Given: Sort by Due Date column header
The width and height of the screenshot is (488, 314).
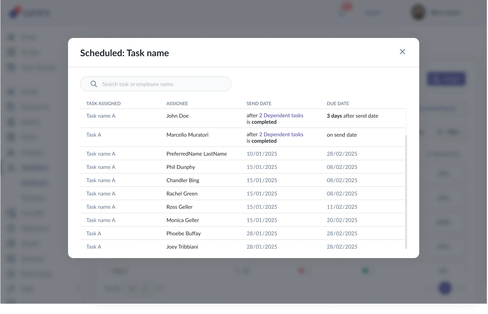Looking at the screenshot, I should tap(337, 103).
